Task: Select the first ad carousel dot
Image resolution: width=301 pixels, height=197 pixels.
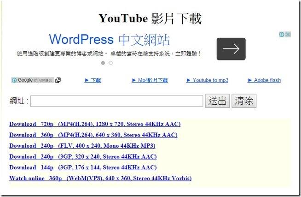Action: point(103,63)
